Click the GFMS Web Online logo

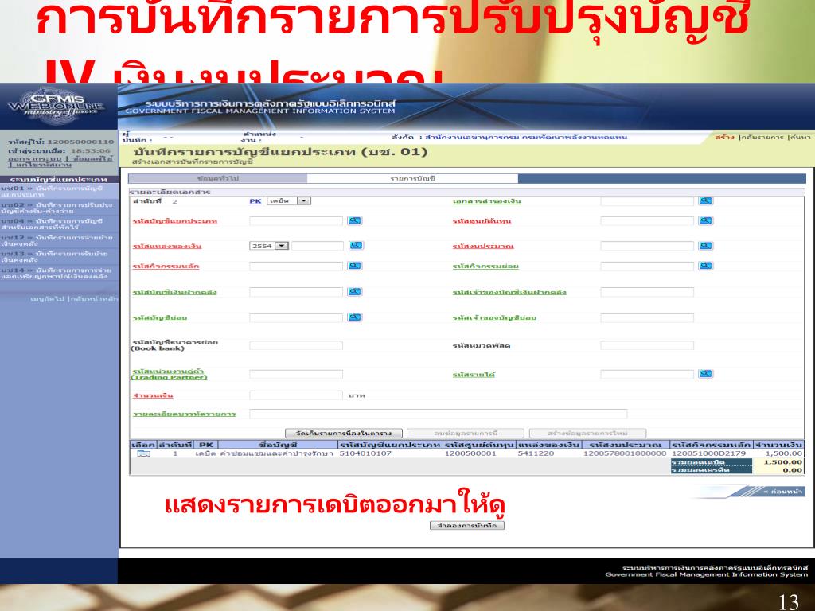tap(57, 106)
